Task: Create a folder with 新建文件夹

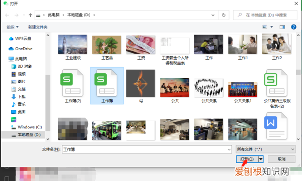Action: (x=38, y=27)
